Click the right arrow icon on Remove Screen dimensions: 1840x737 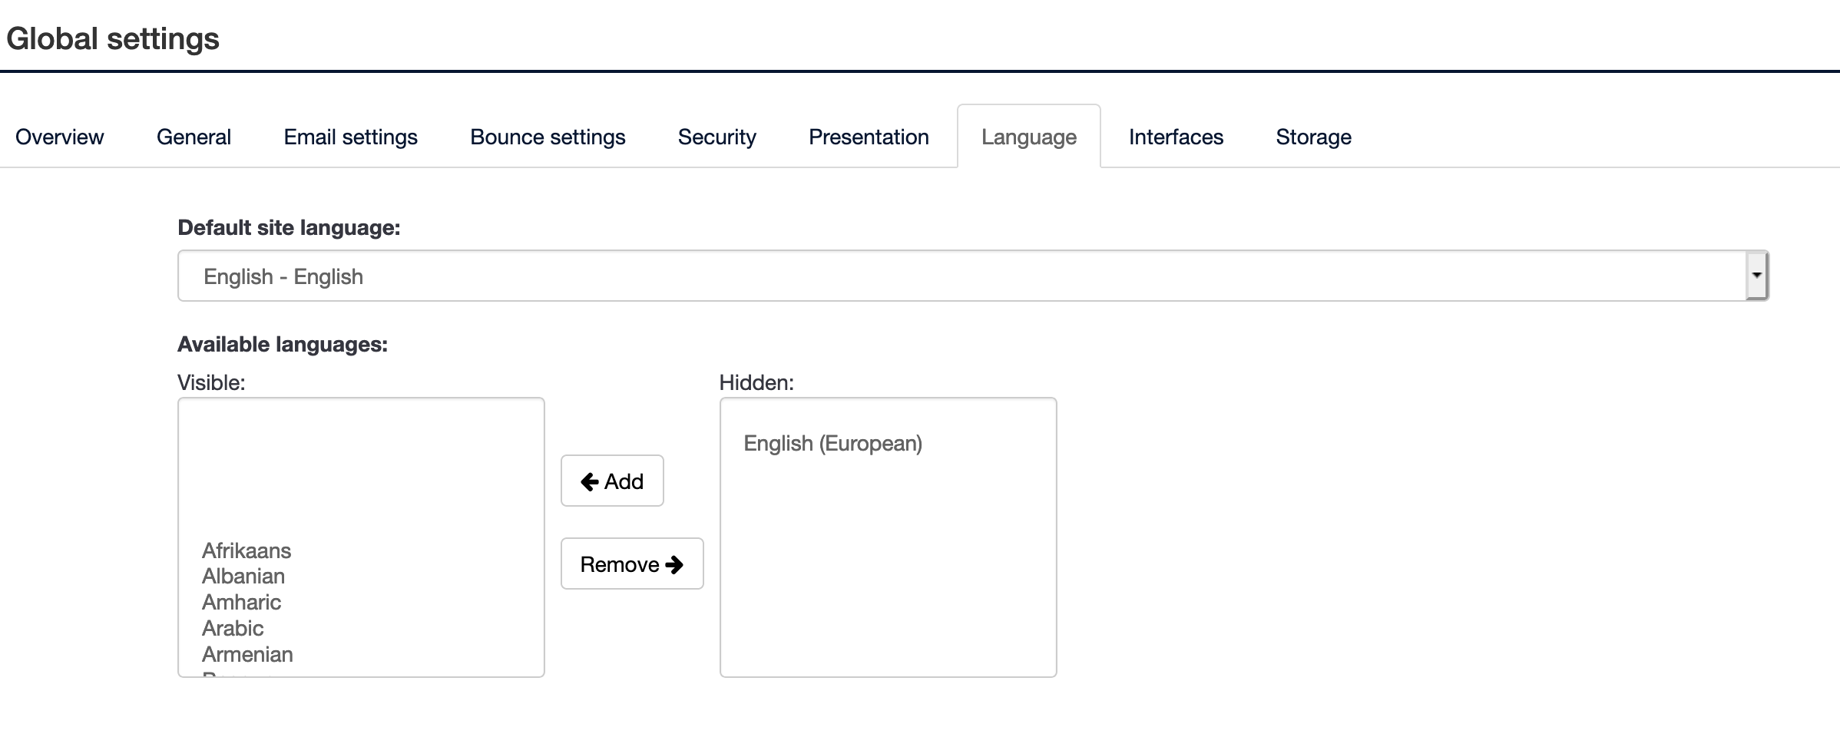pos(674,564)
